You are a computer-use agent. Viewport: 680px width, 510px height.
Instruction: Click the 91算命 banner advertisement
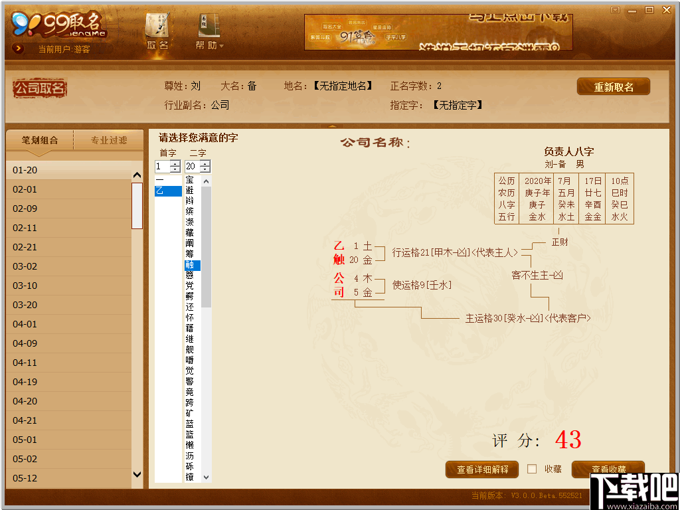click(438, 32)
